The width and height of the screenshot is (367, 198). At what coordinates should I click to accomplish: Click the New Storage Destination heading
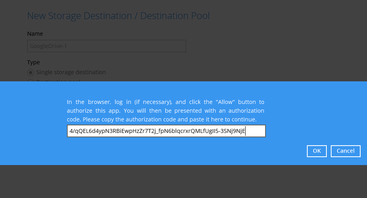point(118,16)
